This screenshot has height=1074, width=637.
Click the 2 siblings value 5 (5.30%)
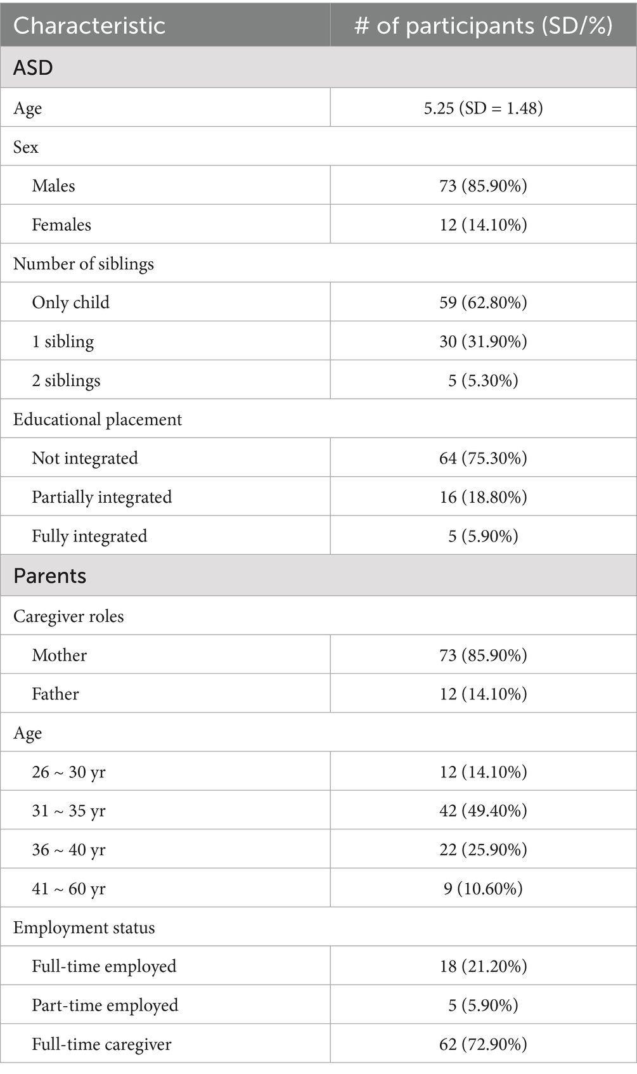click(483, 380)
